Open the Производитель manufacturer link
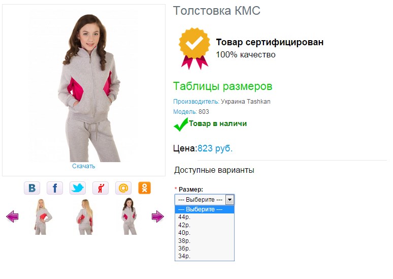 point(196,102)
